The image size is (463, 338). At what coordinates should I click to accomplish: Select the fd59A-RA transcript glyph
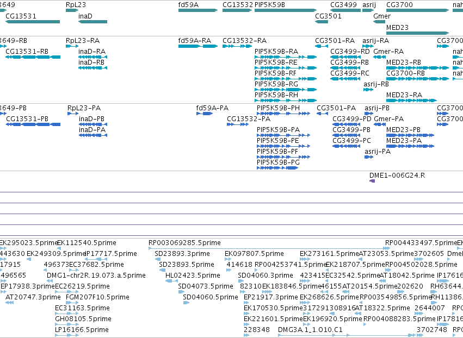198,46
